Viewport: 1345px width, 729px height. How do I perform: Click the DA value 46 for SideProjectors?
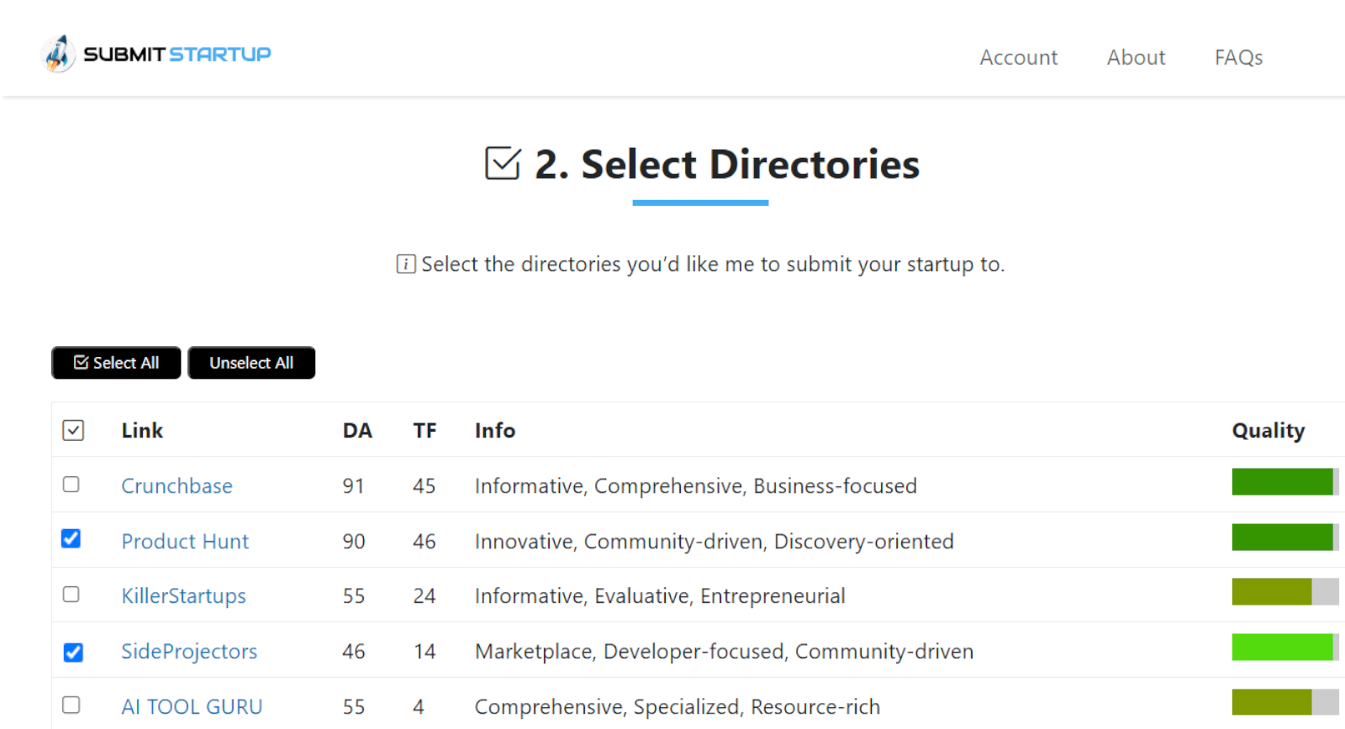(353, 651)
